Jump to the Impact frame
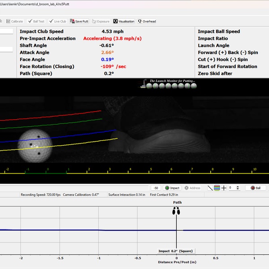This screenshot has height=269, width=269. pos(172,188)
